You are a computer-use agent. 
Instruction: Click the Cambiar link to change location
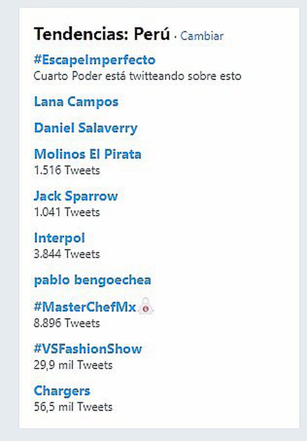pos(202,36)
